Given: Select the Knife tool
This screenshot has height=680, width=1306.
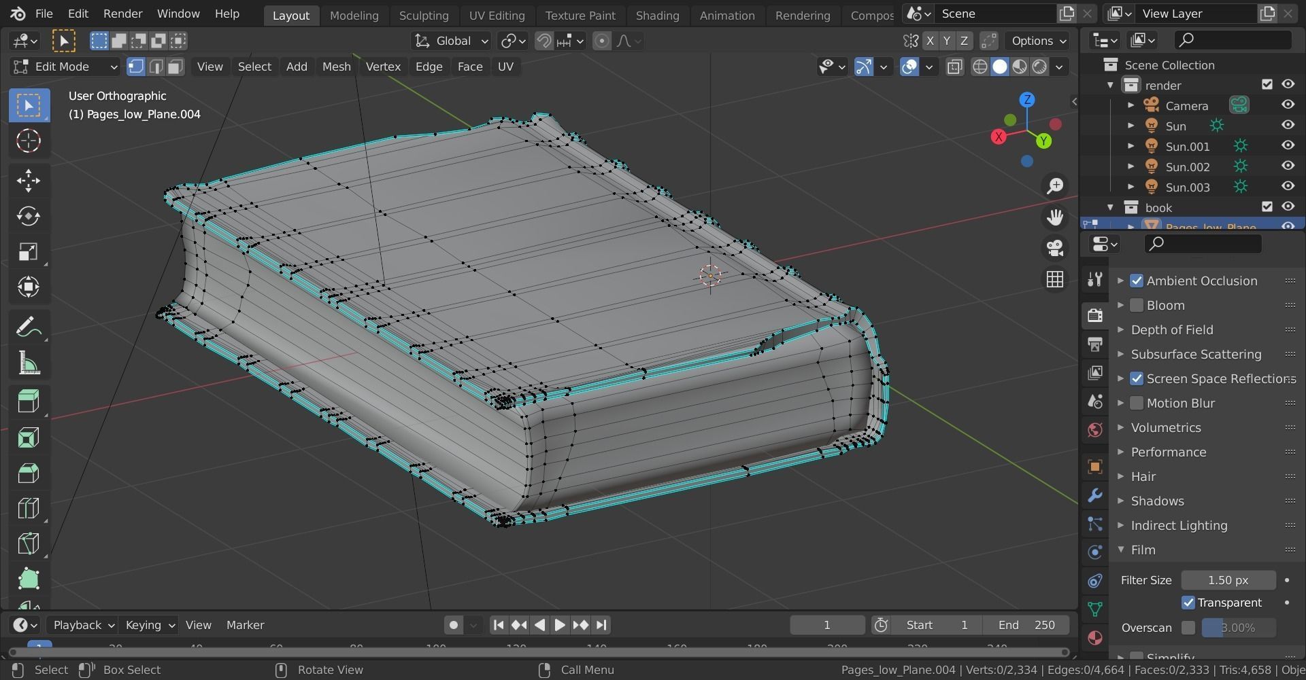Looking at the screenshot, I should pyautogui.click(x=29, y=544).
